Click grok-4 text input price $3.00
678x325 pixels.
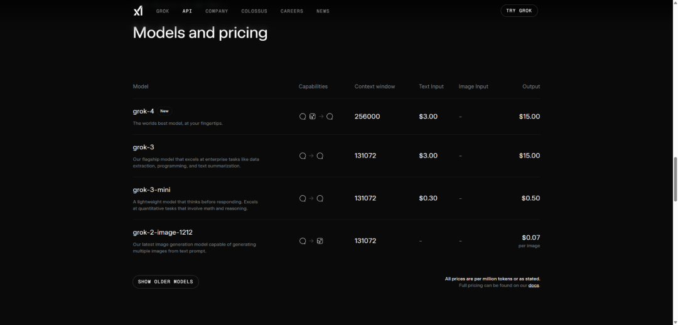coord(428,117)
